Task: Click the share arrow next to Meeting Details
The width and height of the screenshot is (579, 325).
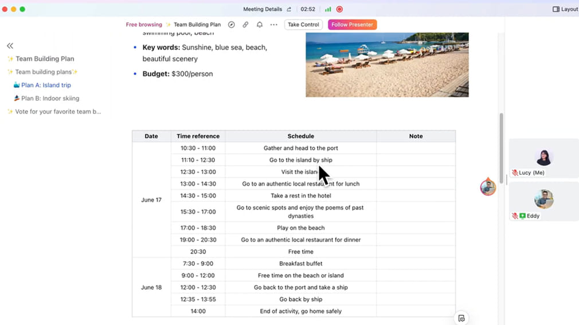Action: 289,9
